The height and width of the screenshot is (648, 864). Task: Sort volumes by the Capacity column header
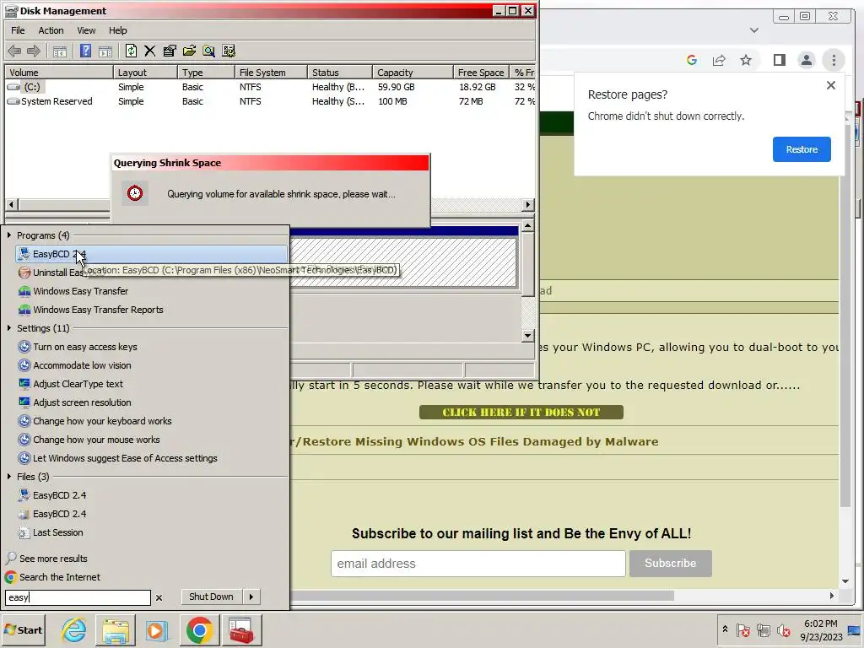point(413,73)
